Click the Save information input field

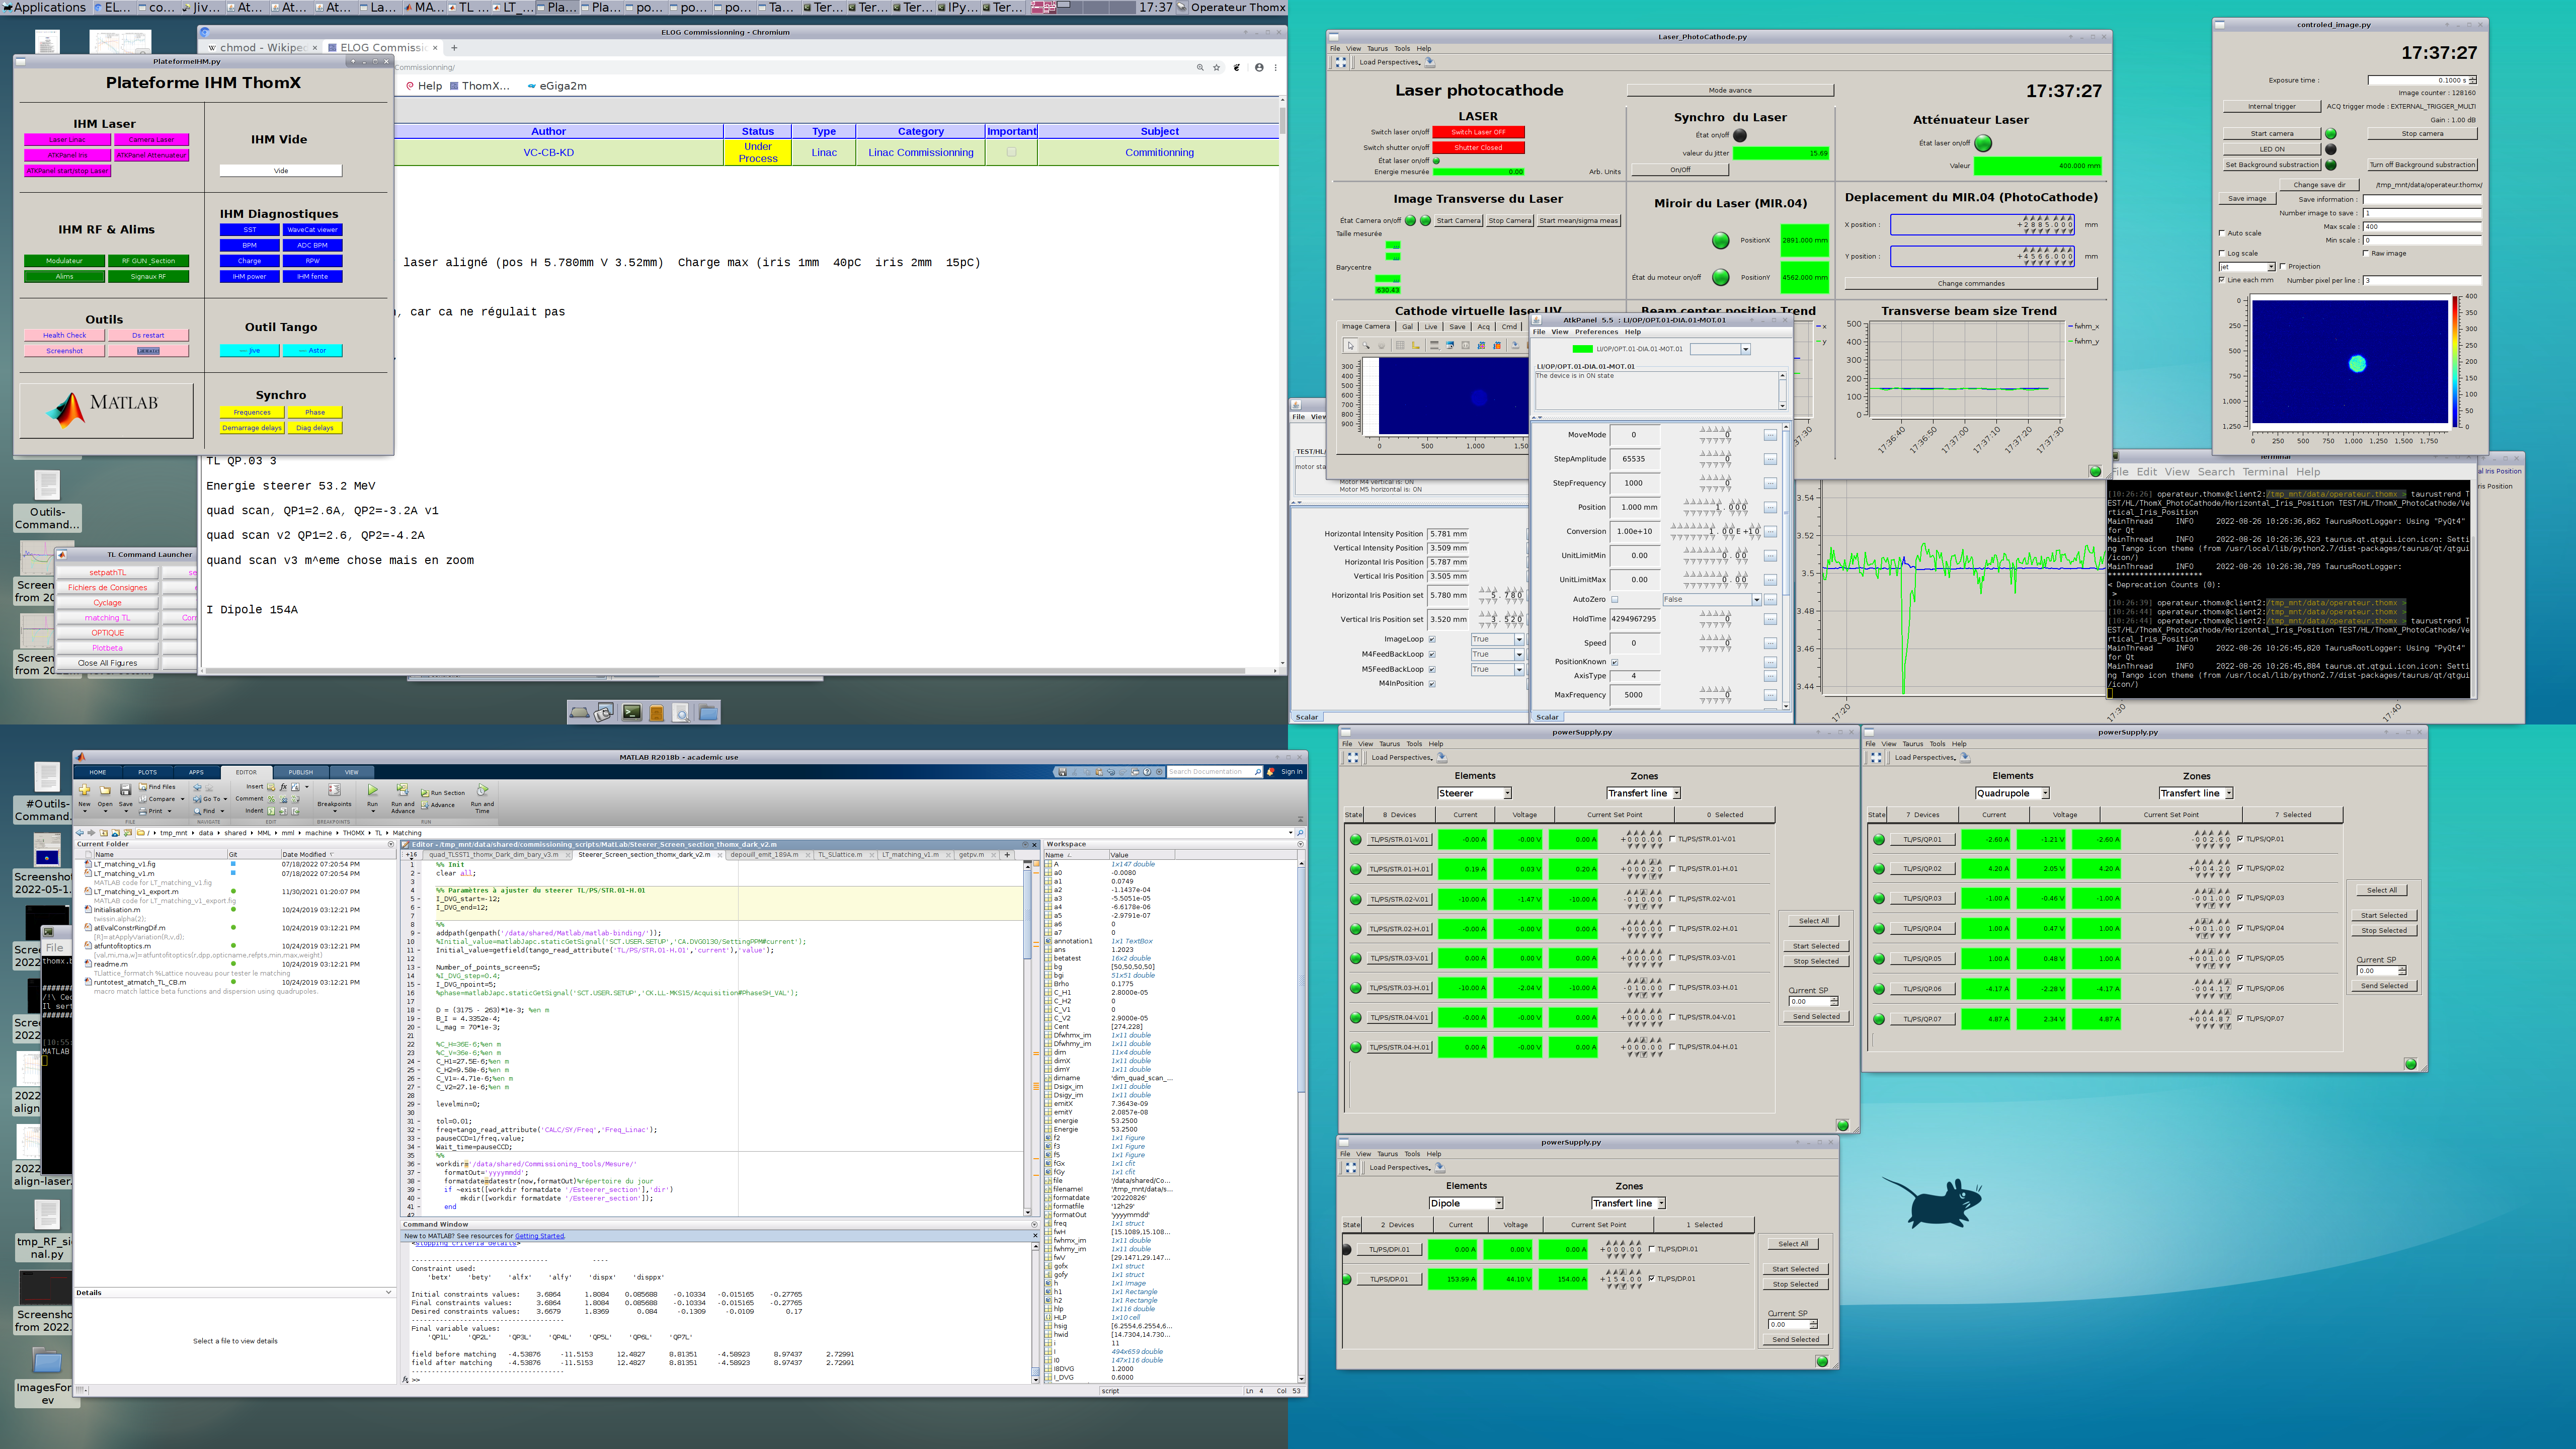pos(2421,199)
